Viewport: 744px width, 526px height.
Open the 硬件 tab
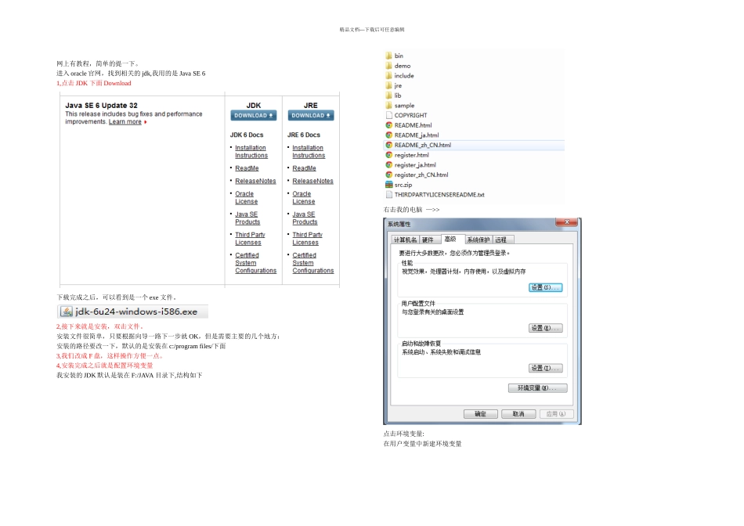click(x=428, y=240)
